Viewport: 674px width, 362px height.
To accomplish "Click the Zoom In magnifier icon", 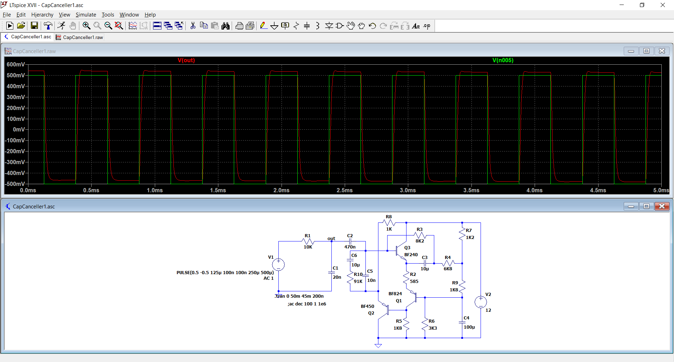I will [86, 26].
